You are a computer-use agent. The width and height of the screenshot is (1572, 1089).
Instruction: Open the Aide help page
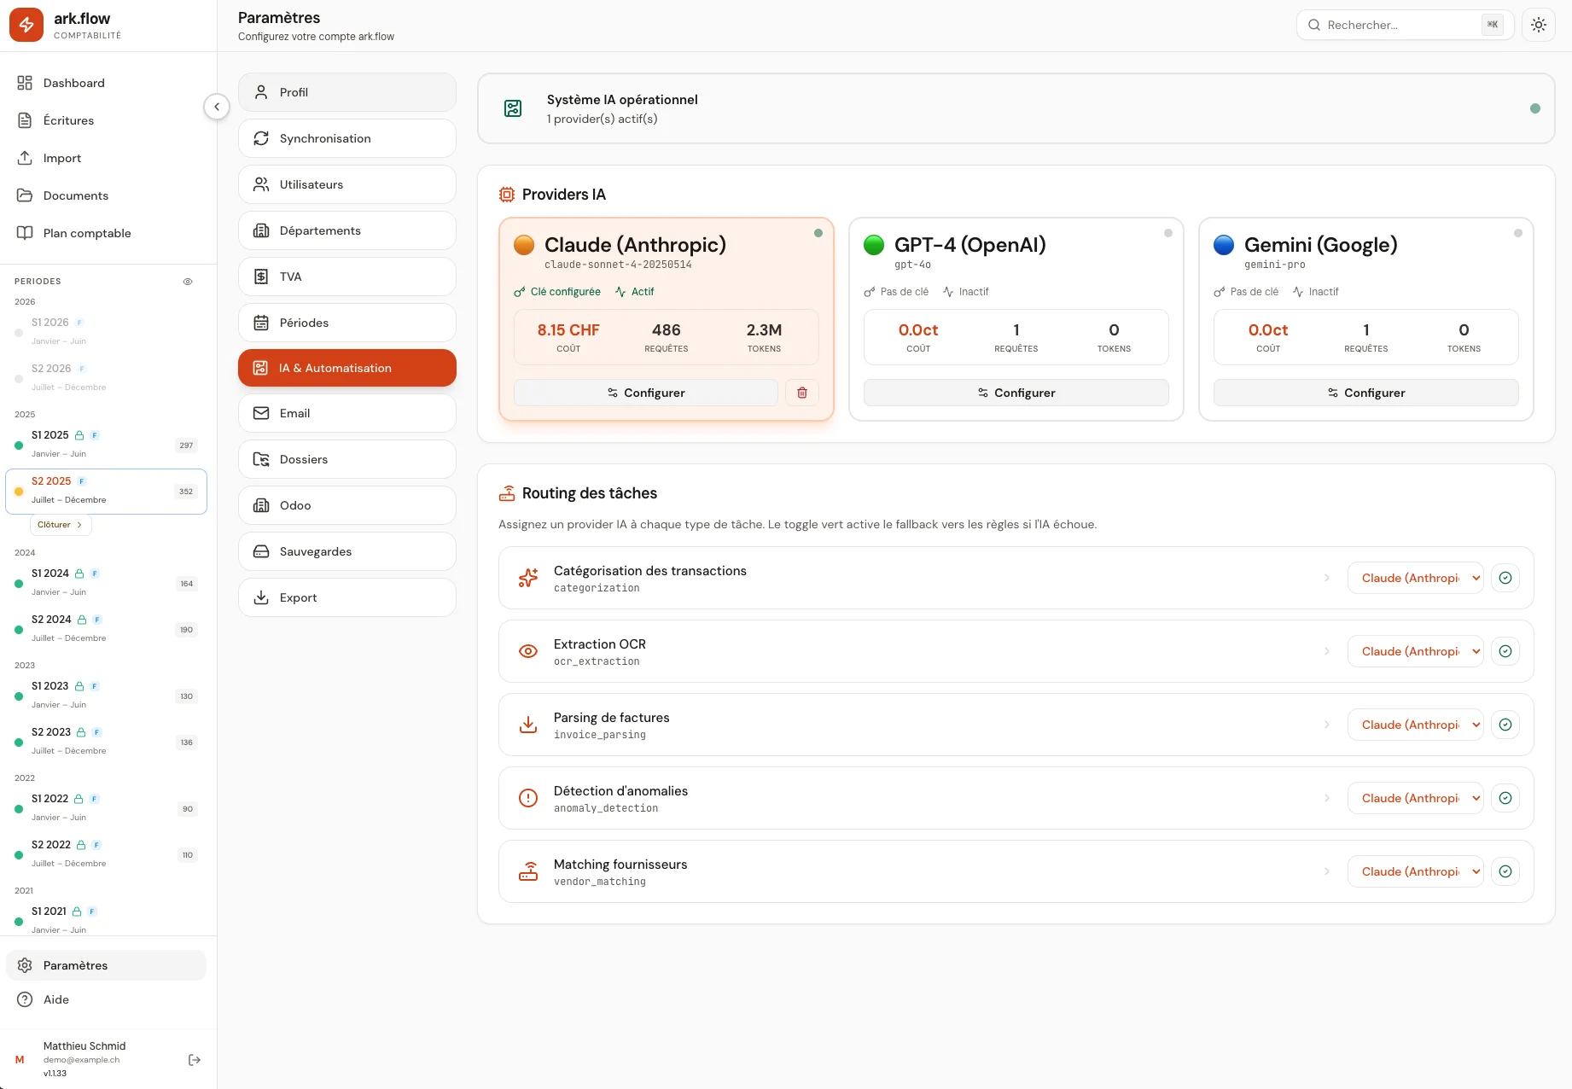tap(56, 999)
